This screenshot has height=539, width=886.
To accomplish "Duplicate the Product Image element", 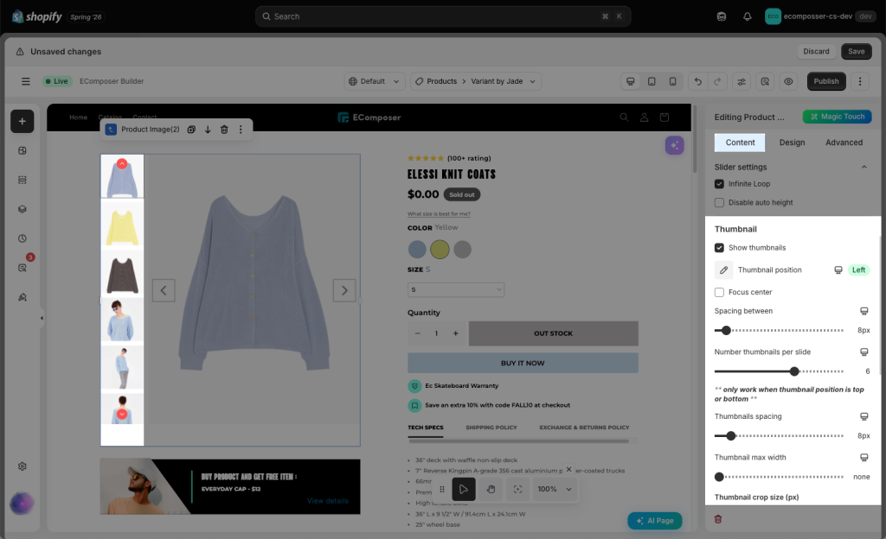I will [191, 130].
